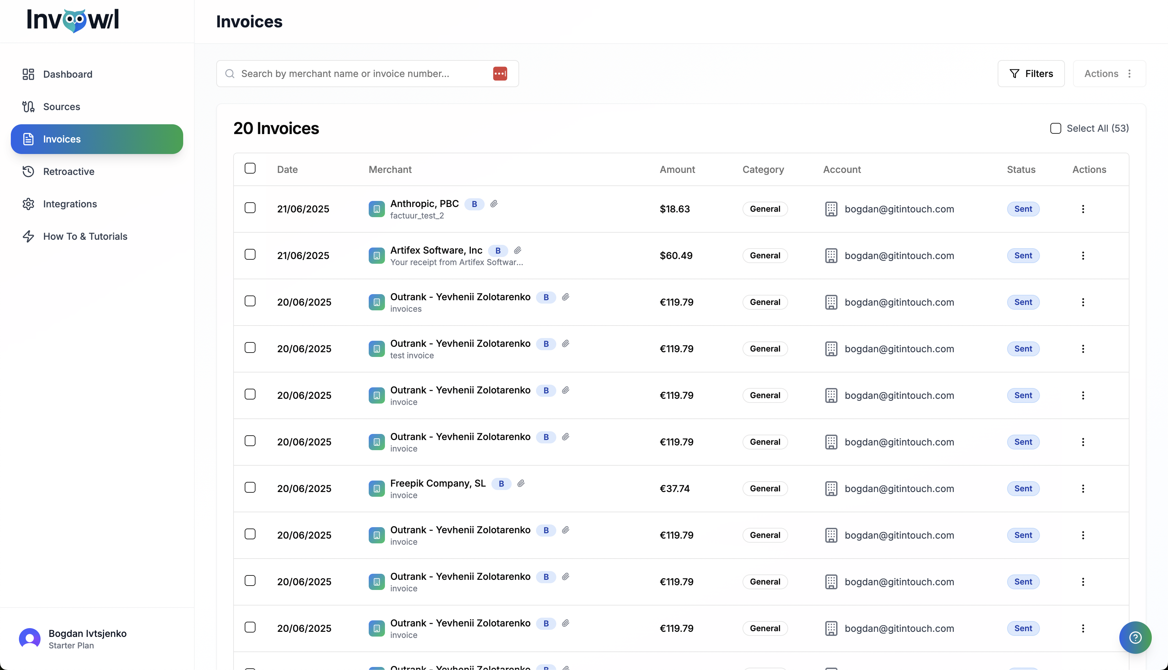Click the building icon on $18.63 row
Screen dimensions: 1168x670
[831, 209]
